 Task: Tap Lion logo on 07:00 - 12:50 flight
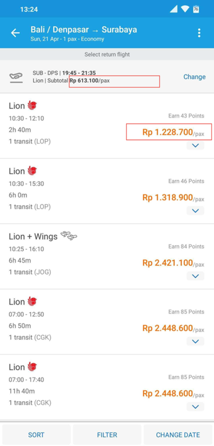coord(32,301)
